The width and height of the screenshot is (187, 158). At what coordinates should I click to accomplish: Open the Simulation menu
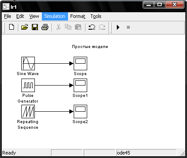55,16
